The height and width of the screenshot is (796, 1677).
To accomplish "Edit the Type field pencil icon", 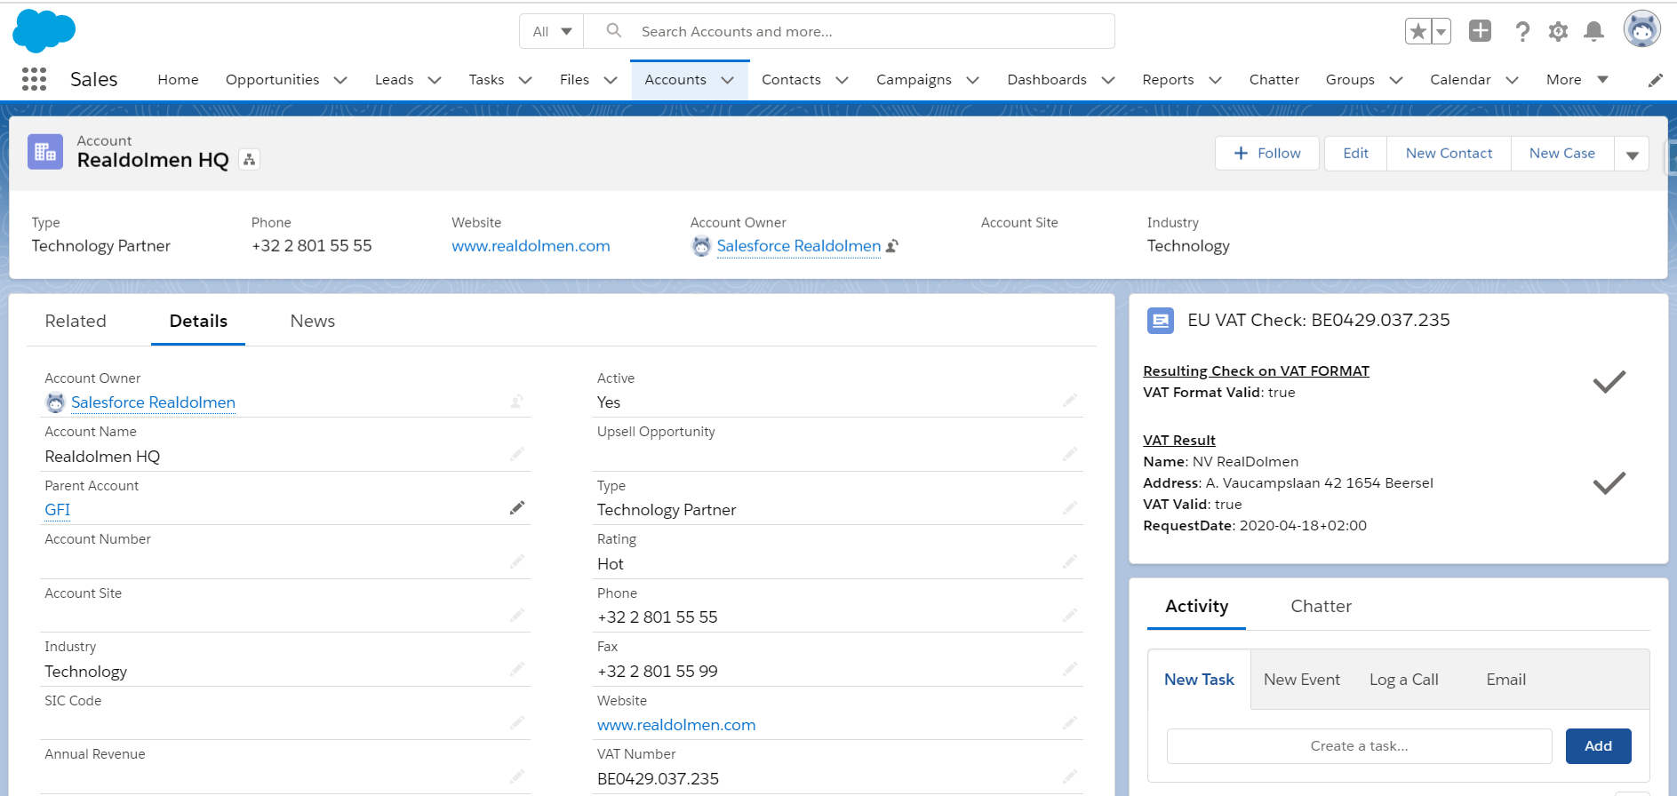I will (x=1070, y=507).
